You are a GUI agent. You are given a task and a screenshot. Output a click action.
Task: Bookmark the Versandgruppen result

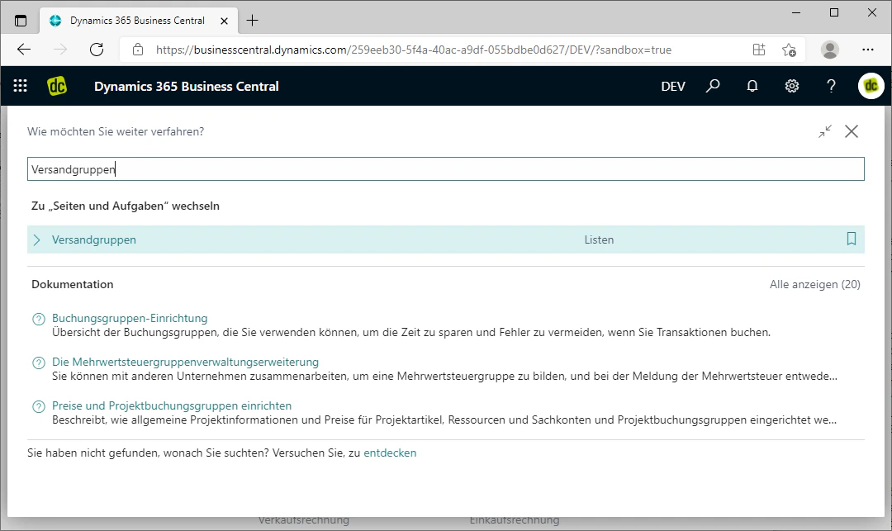tap(852, 239)
